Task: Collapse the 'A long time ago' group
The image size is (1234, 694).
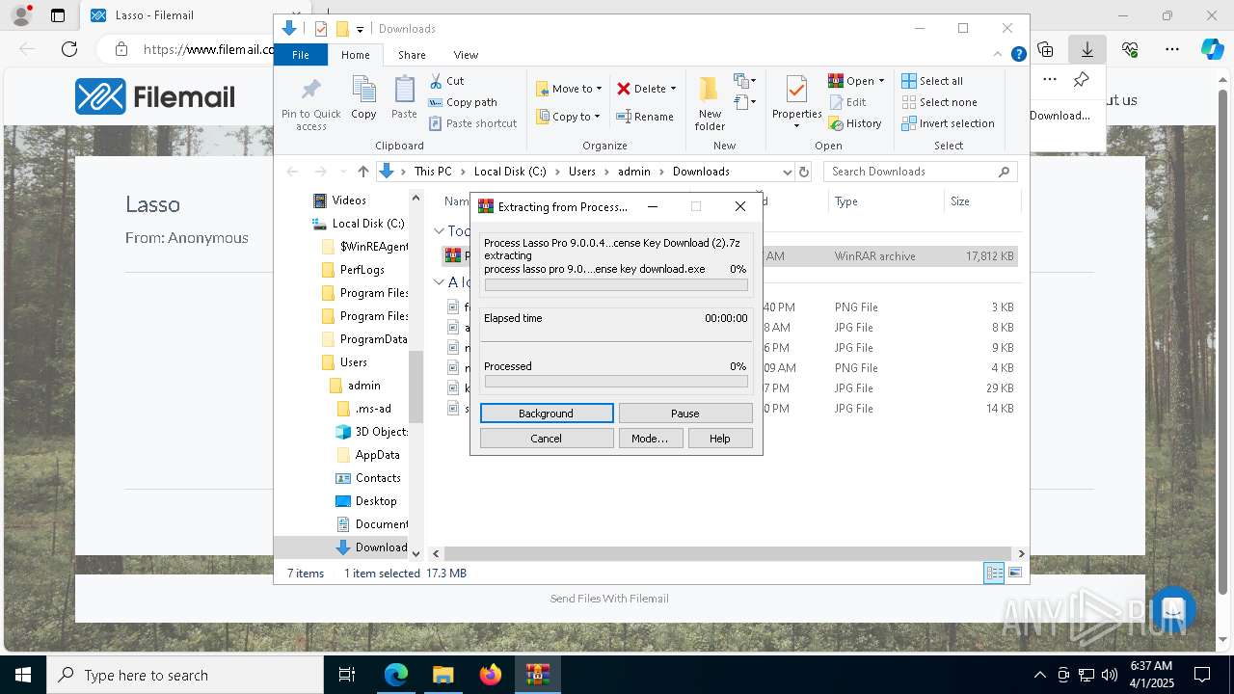Action: pyautogui.click(x=439, y=282)
